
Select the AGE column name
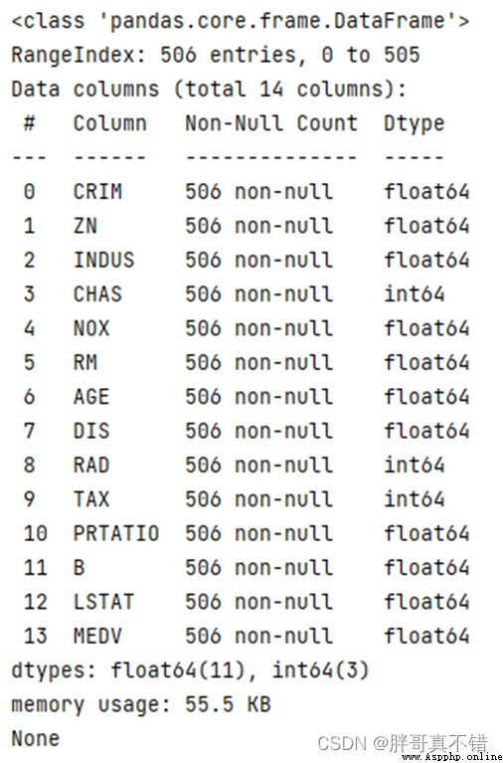point(91,397)
